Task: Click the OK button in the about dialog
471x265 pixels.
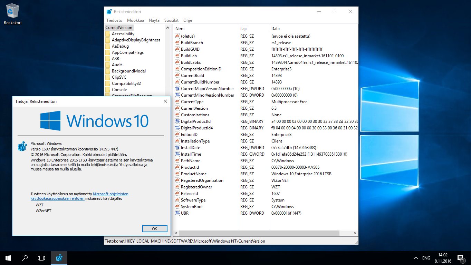Action: point(155,228)
